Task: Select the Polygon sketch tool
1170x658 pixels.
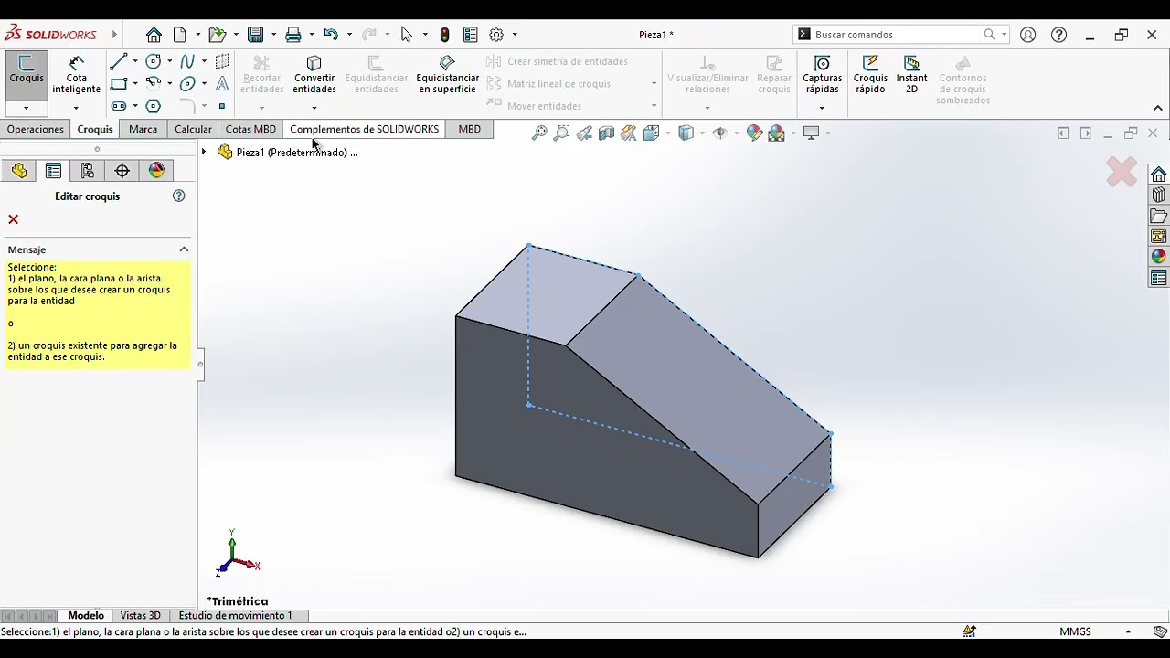Action: point(154,106)
